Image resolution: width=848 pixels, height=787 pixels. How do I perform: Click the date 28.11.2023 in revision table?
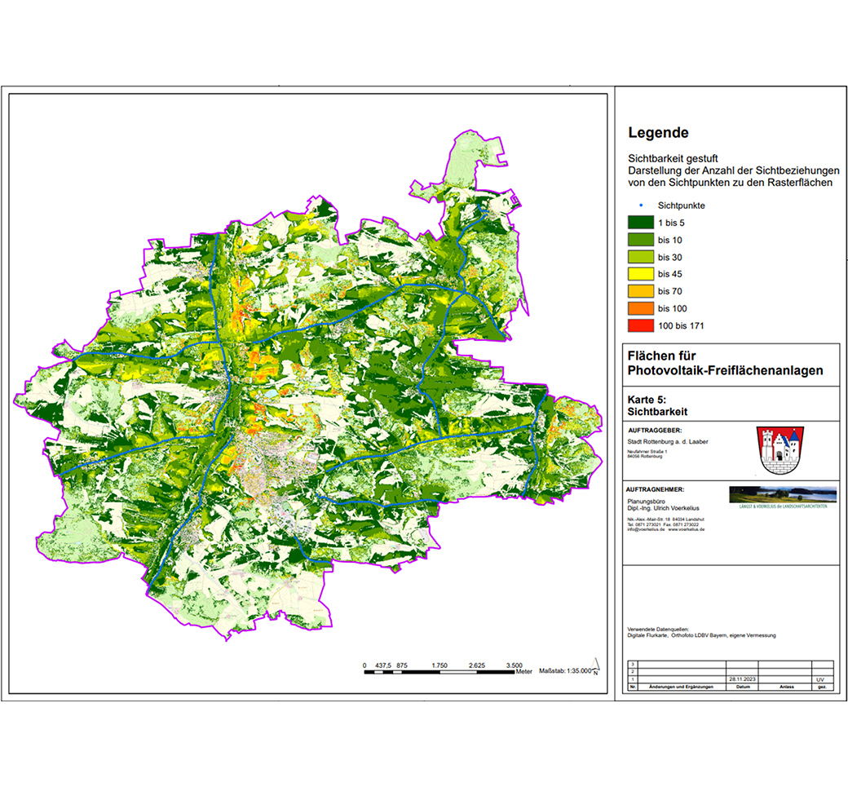[742, 679]
